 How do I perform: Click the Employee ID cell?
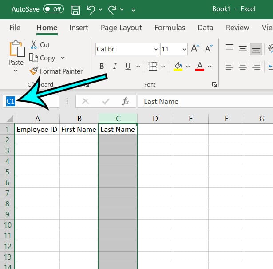[x=37, y=129]
